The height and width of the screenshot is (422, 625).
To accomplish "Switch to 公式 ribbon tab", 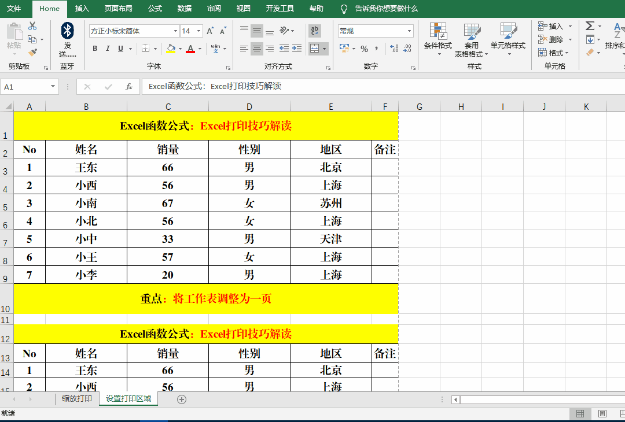I will pyautogui.click(x=155, y=8).
